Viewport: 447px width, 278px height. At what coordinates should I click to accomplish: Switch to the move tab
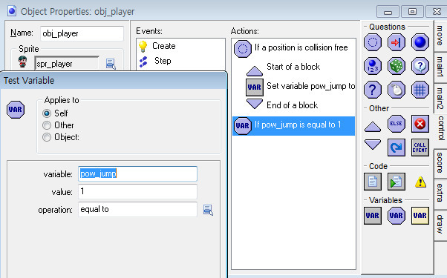[440, 36]
